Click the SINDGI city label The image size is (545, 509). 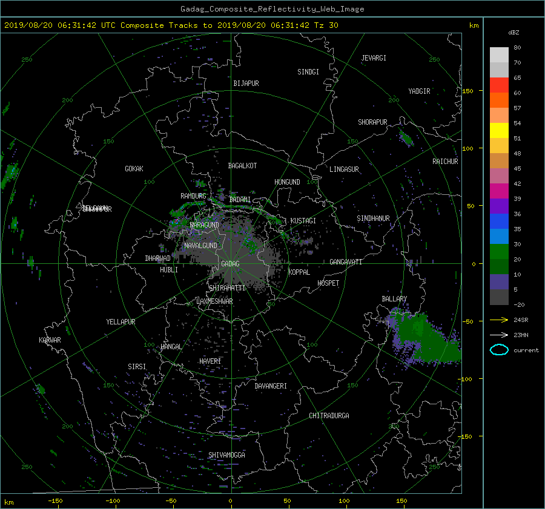(x=308, y=72)
